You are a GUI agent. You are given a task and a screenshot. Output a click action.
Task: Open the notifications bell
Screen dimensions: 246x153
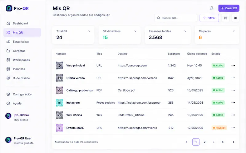coord(212,8)
